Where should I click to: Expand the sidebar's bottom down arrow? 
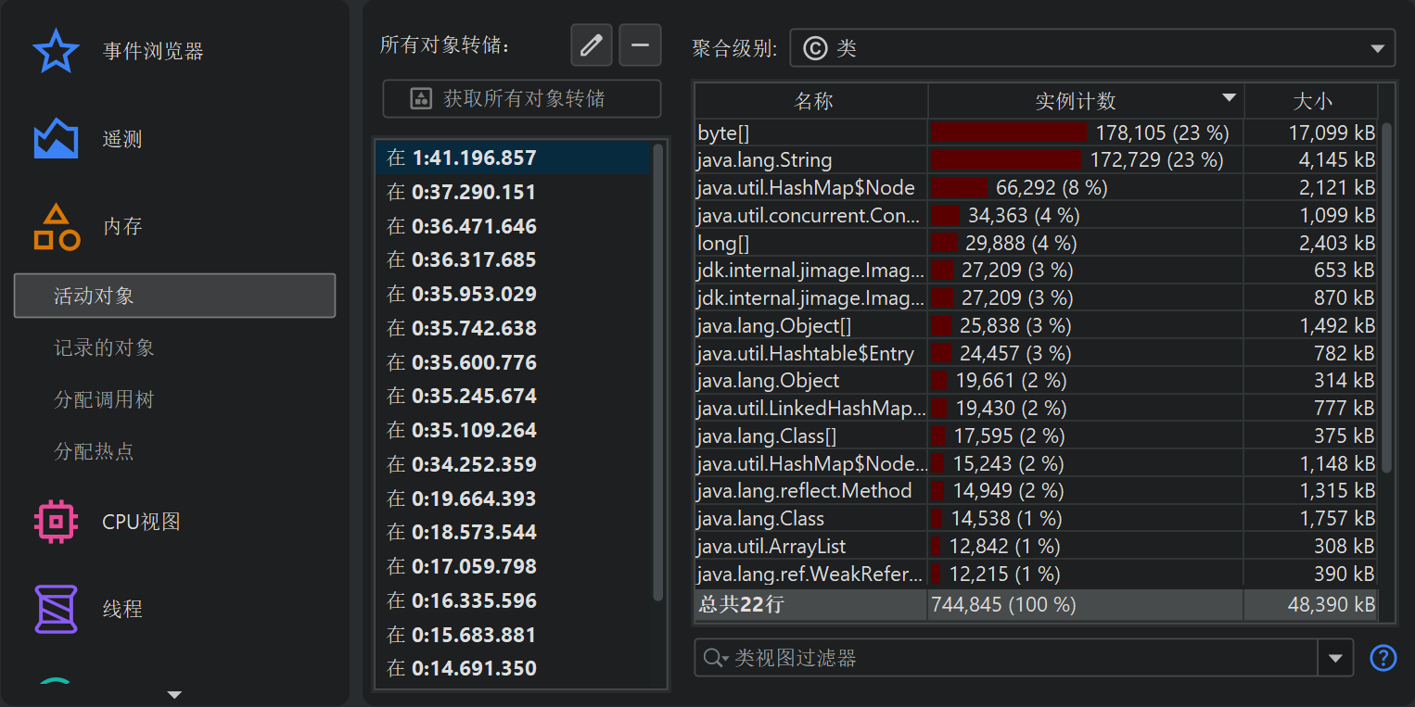(x=173, y=694)
